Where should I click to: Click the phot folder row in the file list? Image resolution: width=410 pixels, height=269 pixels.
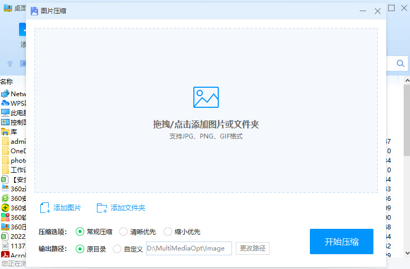point(13,160)
